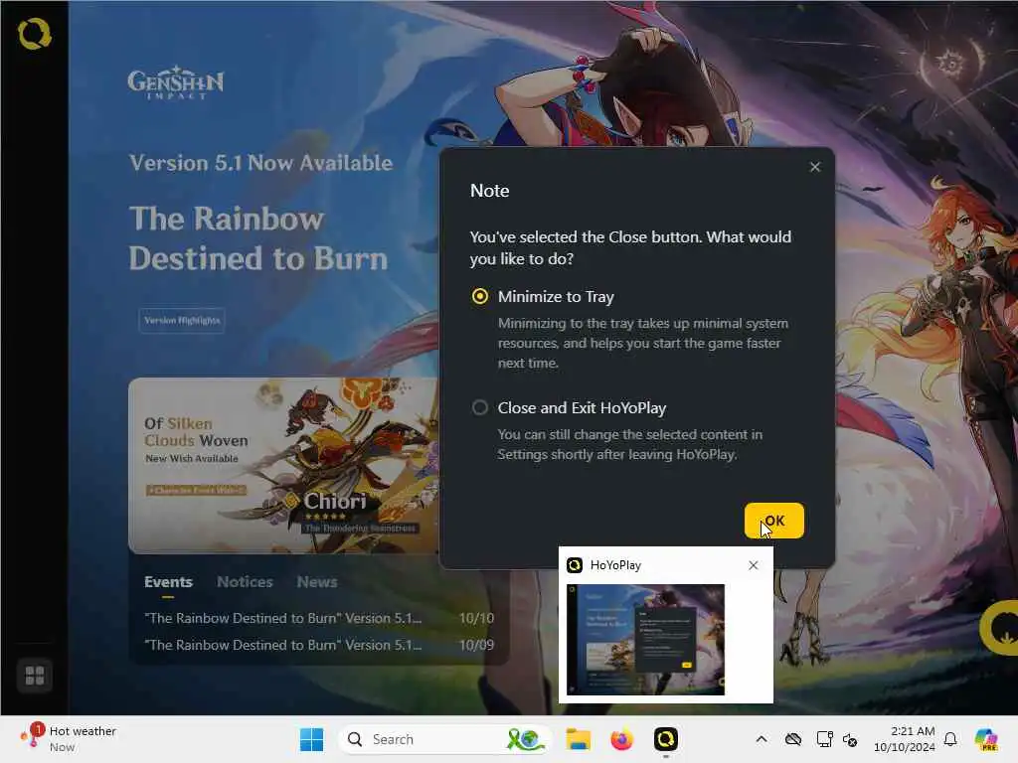This screenshot has width=1018, height=763.
Task: Open the 10/09 Rainbow Destined to Burn event
Action: tap(319, 645)
